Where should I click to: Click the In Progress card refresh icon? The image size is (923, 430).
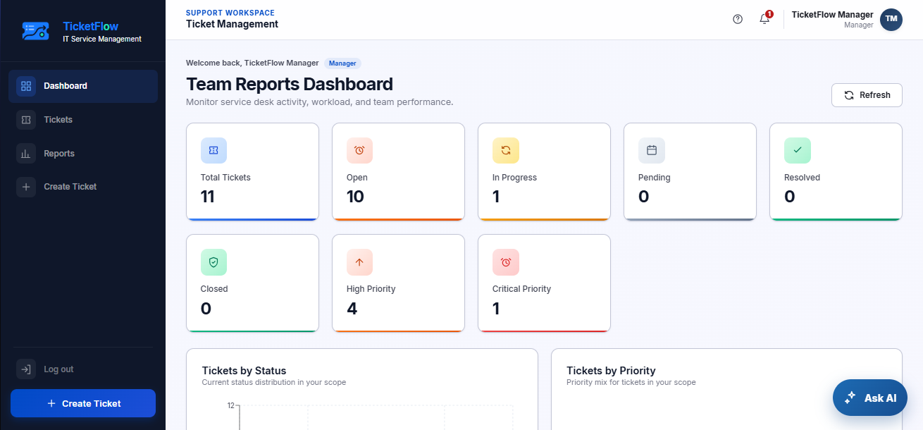505,150
